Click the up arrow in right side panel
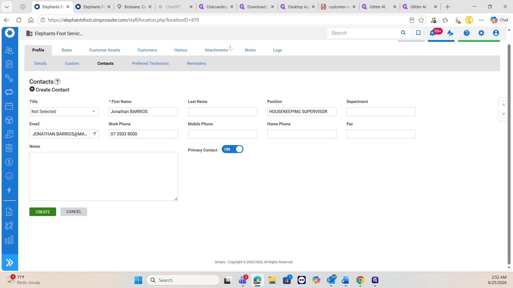The height and width of the screenshot is (288, 513). (x=503, y=104)
